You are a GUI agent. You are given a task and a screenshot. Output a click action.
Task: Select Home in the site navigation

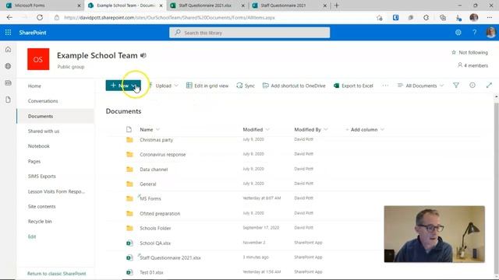pos(34,86)
